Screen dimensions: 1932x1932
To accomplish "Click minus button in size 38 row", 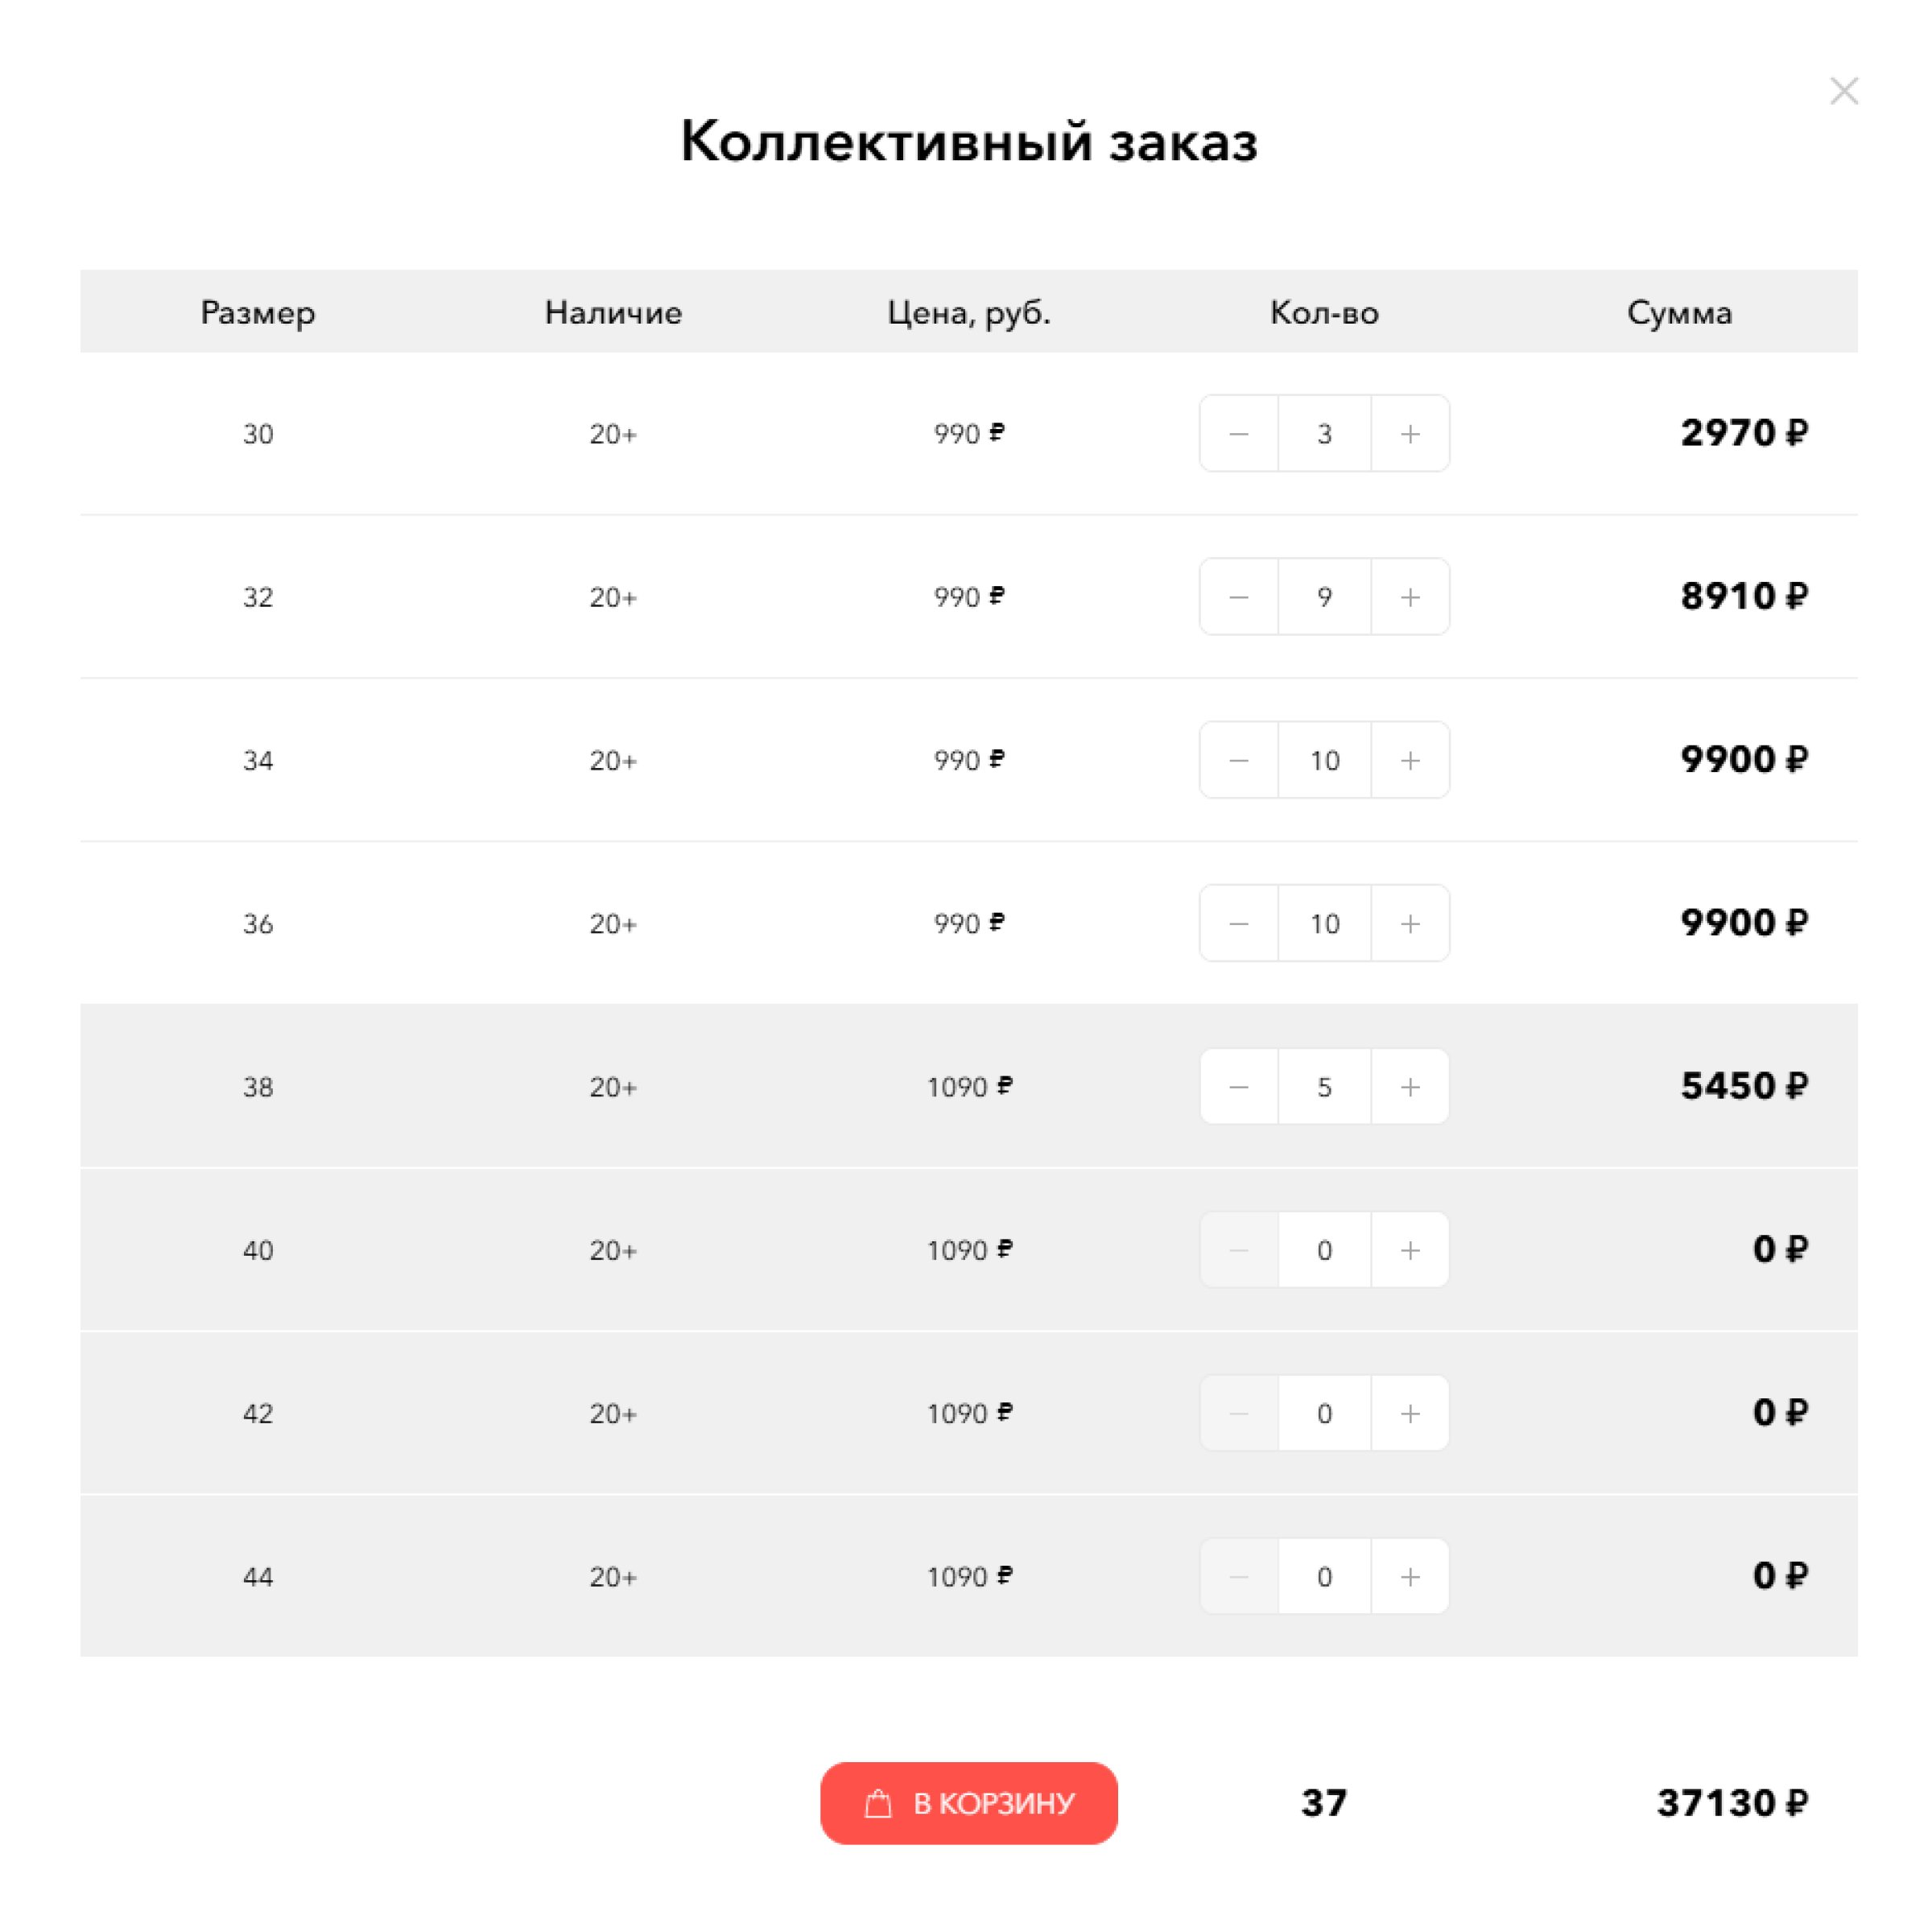I will [x=1238, y=1086].
